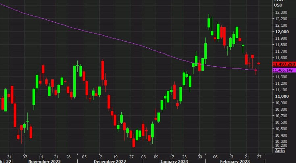Image resolution: width=296 pixels, height=163 pixels.
Task: Select the lowest red candle in late December
Action: 134,143
